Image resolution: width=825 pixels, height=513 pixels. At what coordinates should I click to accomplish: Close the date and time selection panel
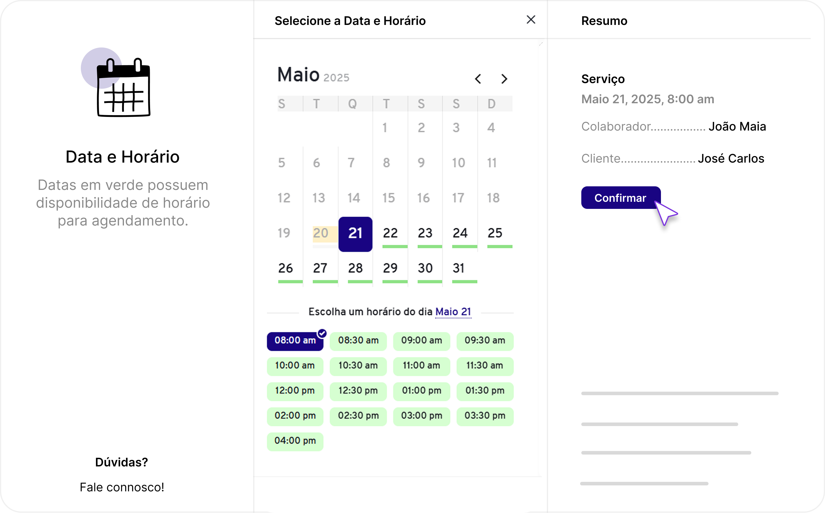(531, 20)
